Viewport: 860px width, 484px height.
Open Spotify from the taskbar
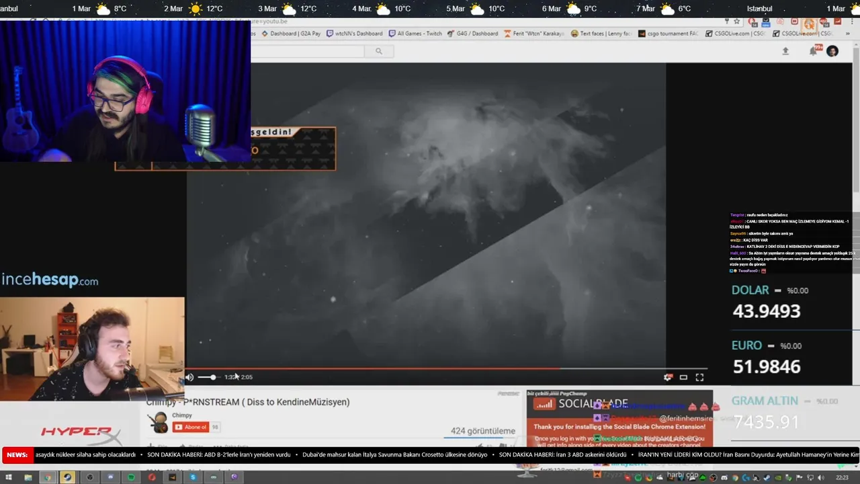pos(131,477)
